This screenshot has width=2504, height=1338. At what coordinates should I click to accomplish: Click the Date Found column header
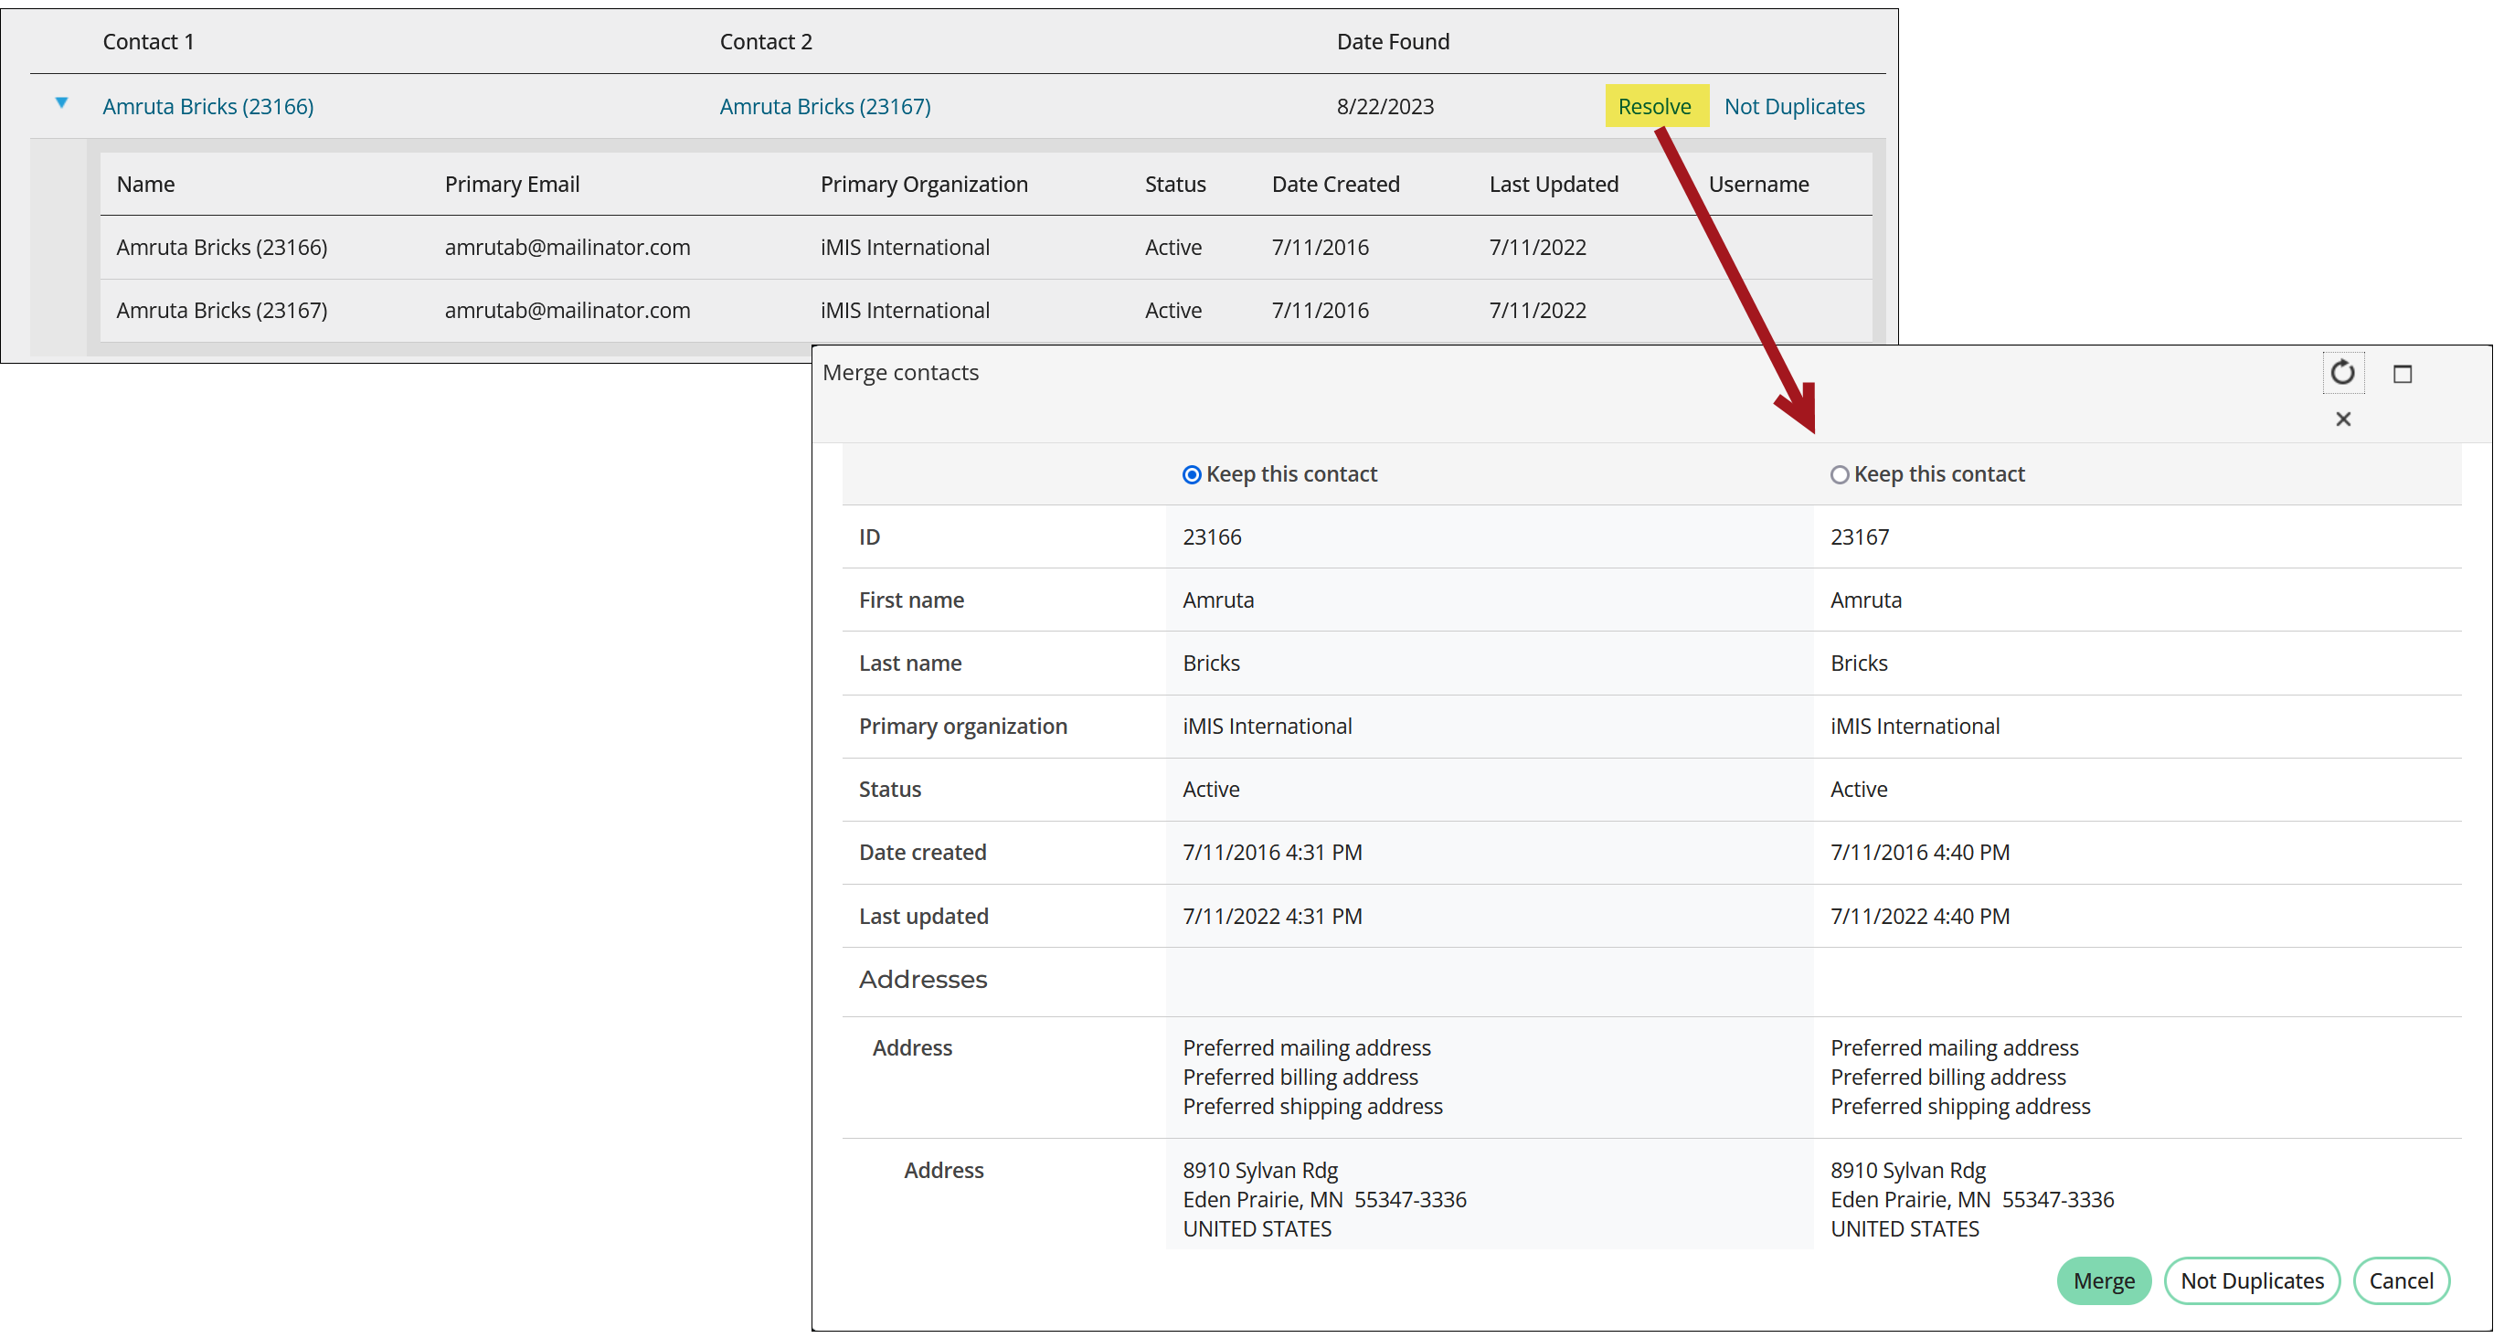[1393, 42]
